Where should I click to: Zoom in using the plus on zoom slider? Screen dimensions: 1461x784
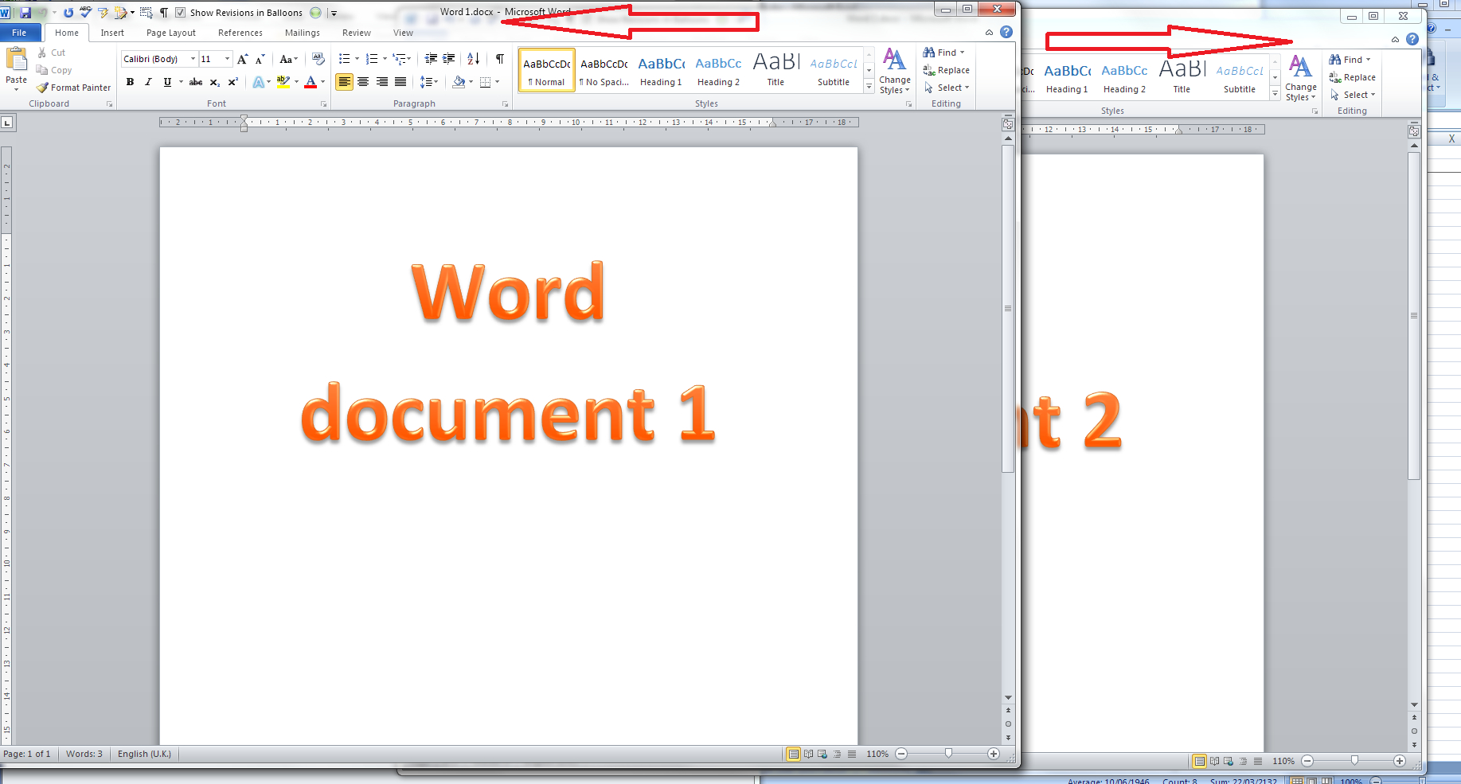coord(993,754)
